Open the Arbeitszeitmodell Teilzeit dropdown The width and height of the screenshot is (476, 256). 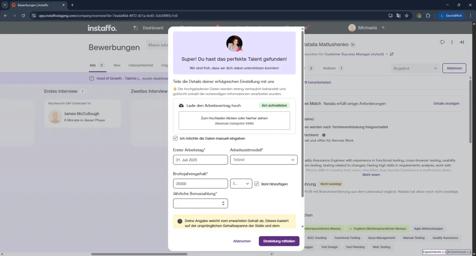tap(264, 160)
